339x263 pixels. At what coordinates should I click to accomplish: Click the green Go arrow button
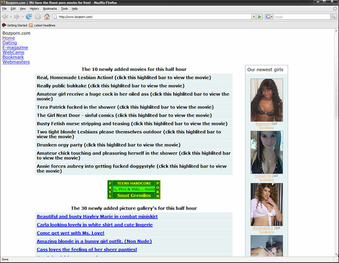(x=260, y=17)
